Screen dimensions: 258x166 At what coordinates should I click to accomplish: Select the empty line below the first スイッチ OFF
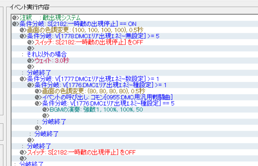coord(31,48)
